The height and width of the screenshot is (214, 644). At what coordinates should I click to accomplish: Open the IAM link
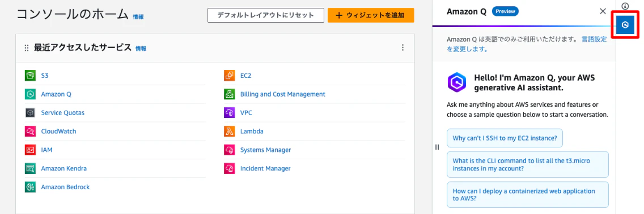point(47,150)
